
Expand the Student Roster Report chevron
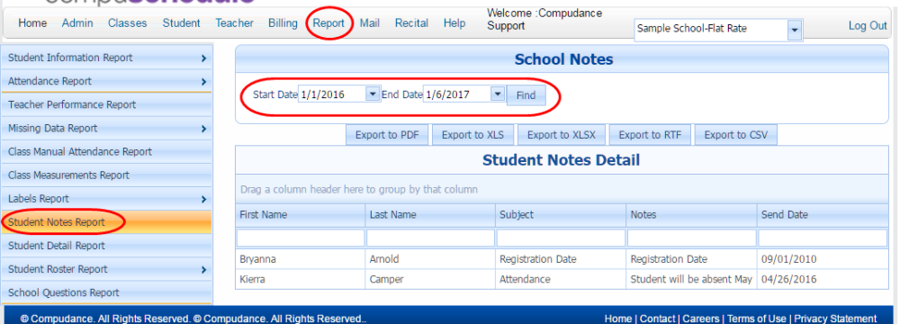(x=203, y=269)
